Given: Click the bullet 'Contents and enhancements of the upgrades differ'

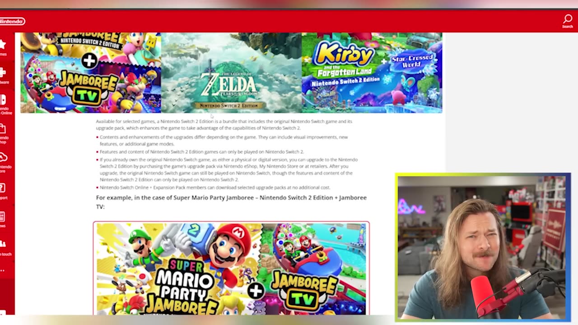Looking at the screenshot, I should 224,140.
